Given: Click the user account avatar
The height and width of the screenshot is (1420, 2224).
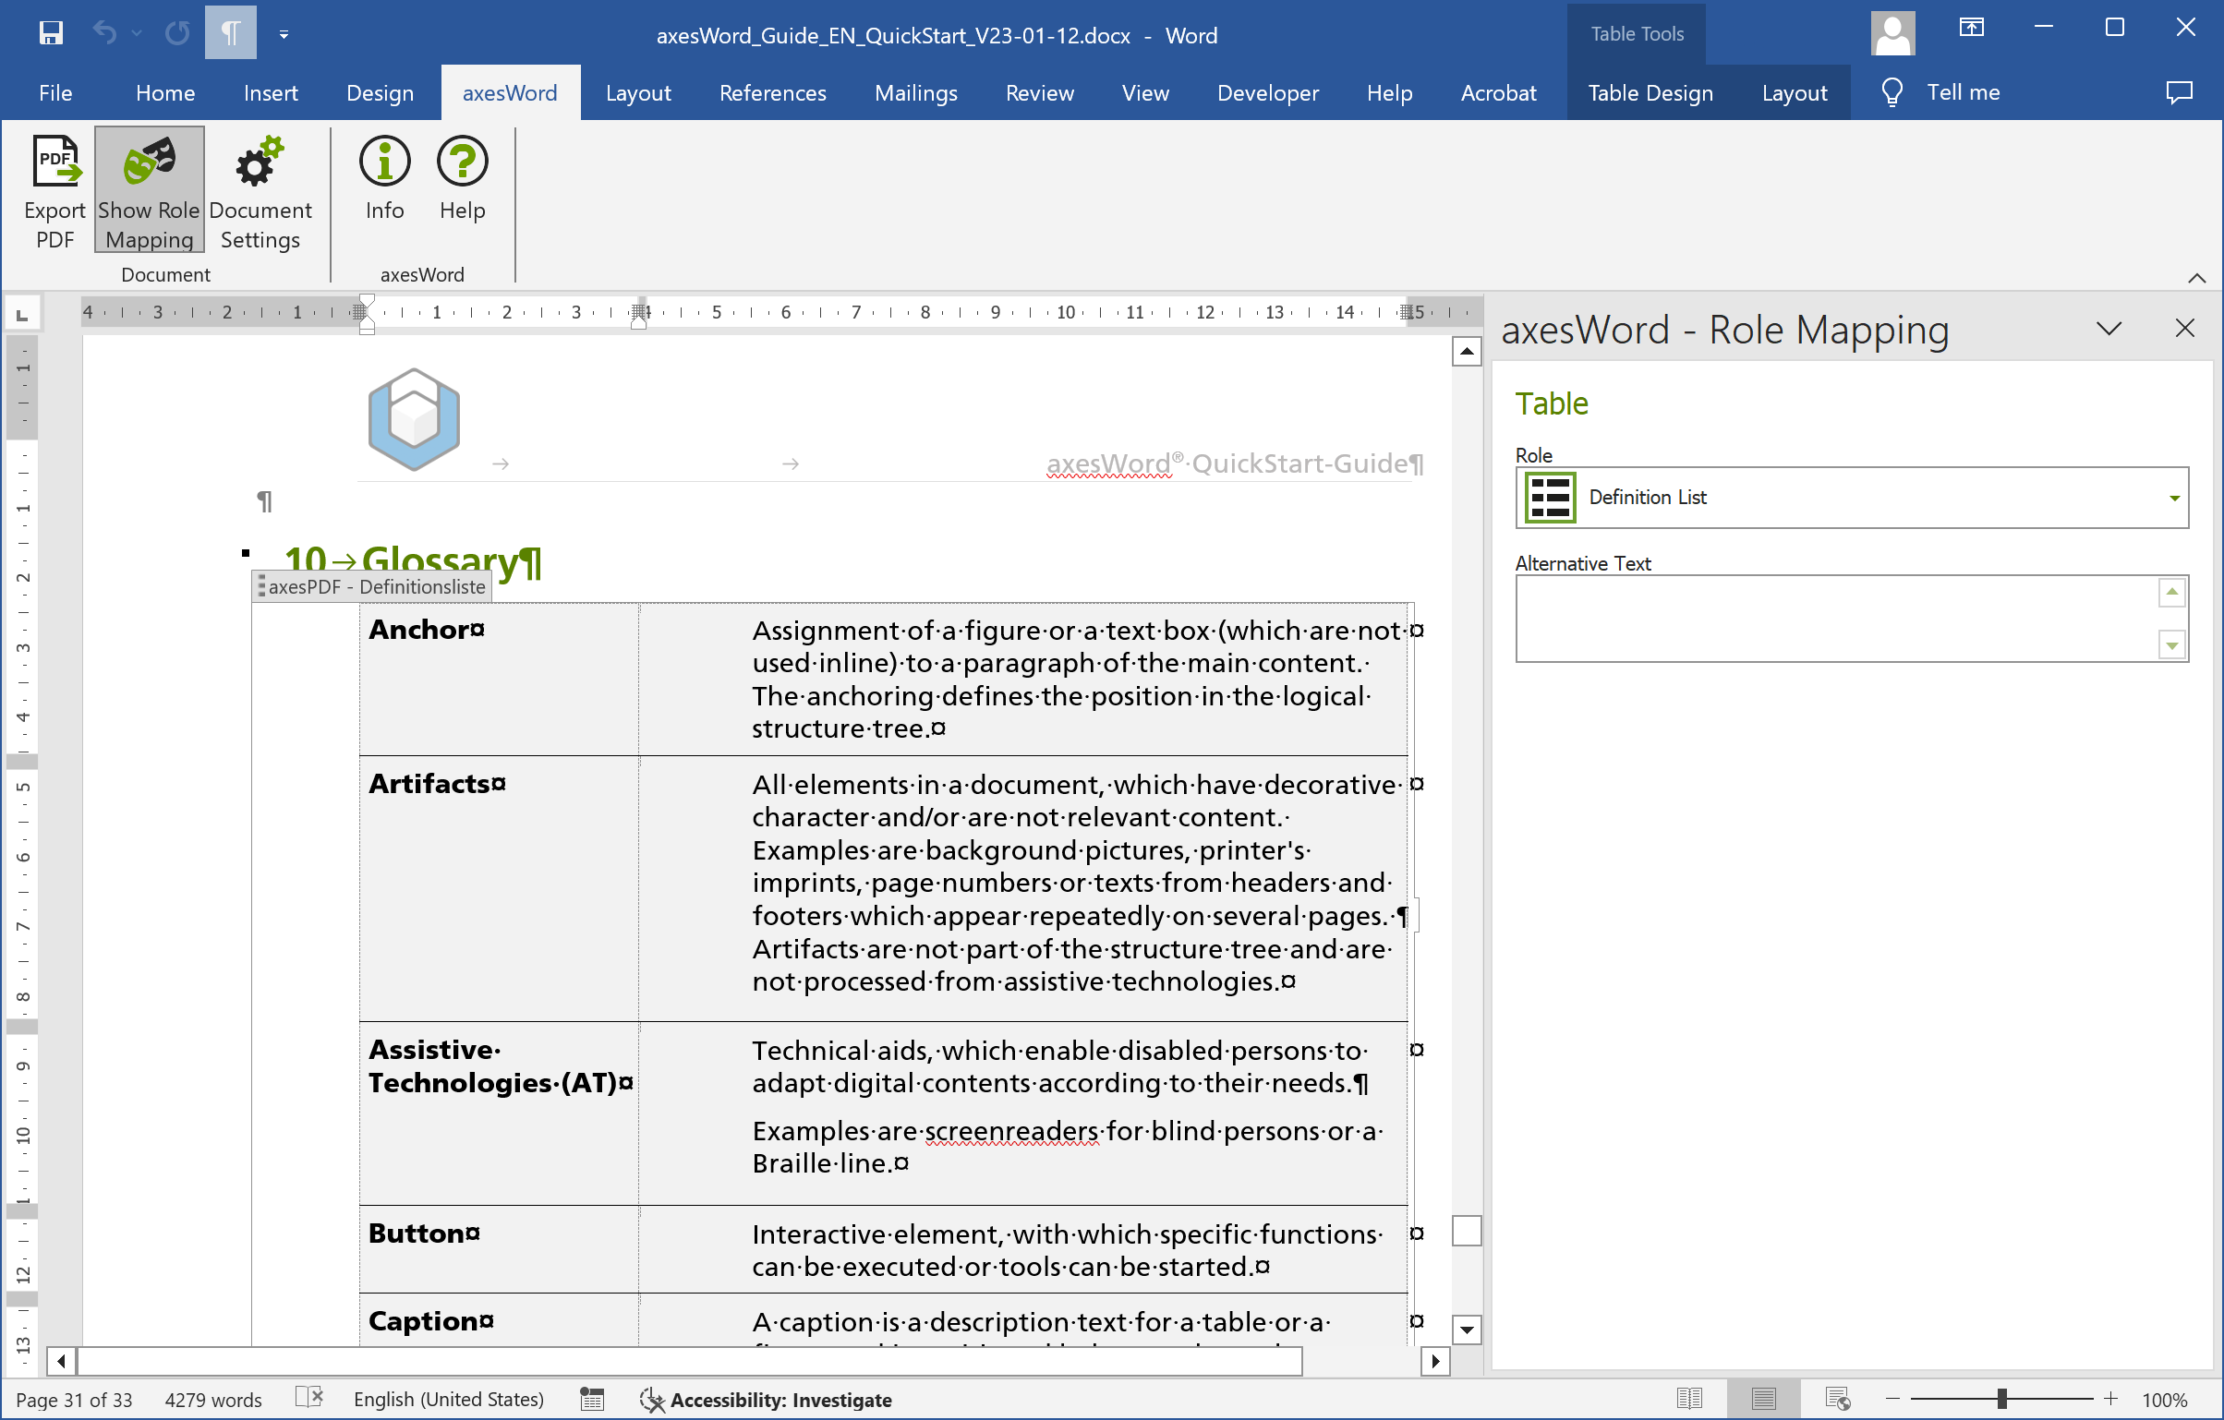Looking at the screenshot, I should pos(1892,33).
